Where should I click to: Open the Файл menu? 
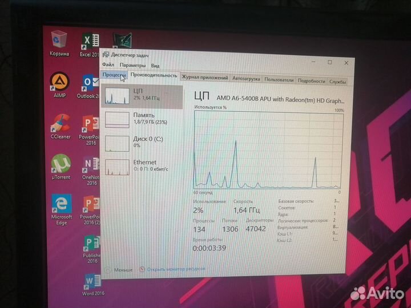[x=108, y=66]
